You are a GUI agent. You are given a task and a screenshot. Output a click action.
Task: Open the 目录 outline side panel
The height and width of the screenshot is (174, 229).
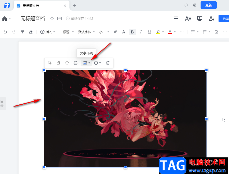tap(2, 103)
